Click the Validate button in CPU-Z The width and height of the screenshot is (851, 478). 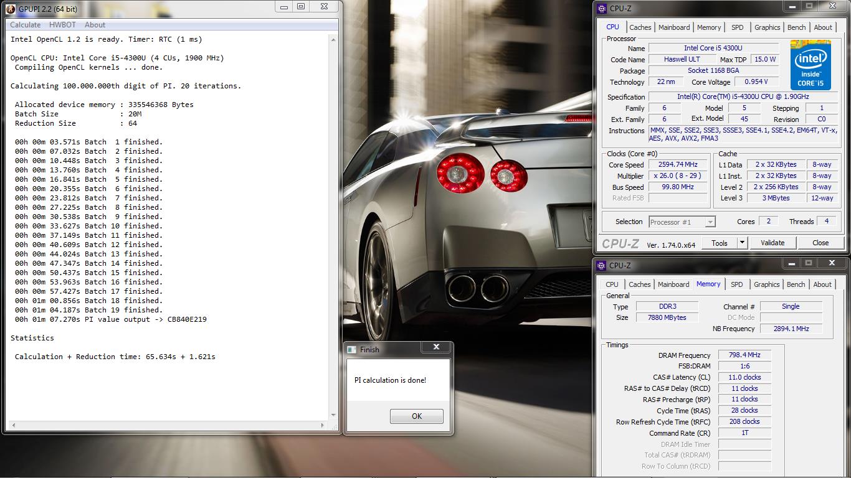pyautogui.click(x=773, y=243)
